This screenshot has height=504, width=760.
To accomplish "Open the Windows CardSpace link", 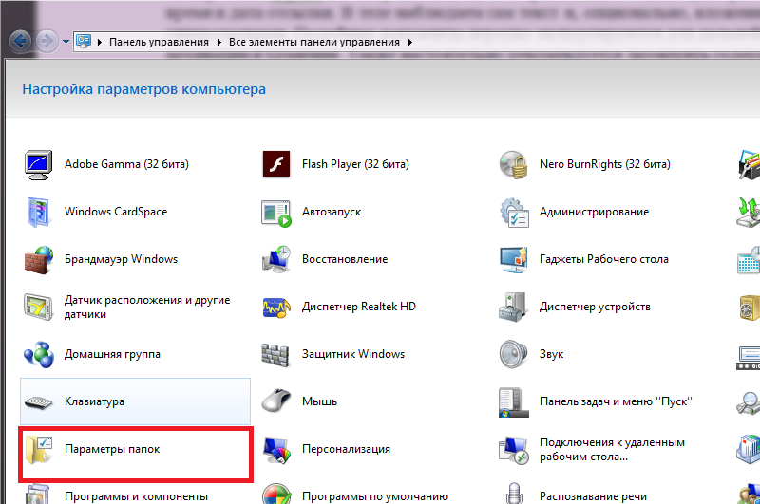I will point(116,212).
